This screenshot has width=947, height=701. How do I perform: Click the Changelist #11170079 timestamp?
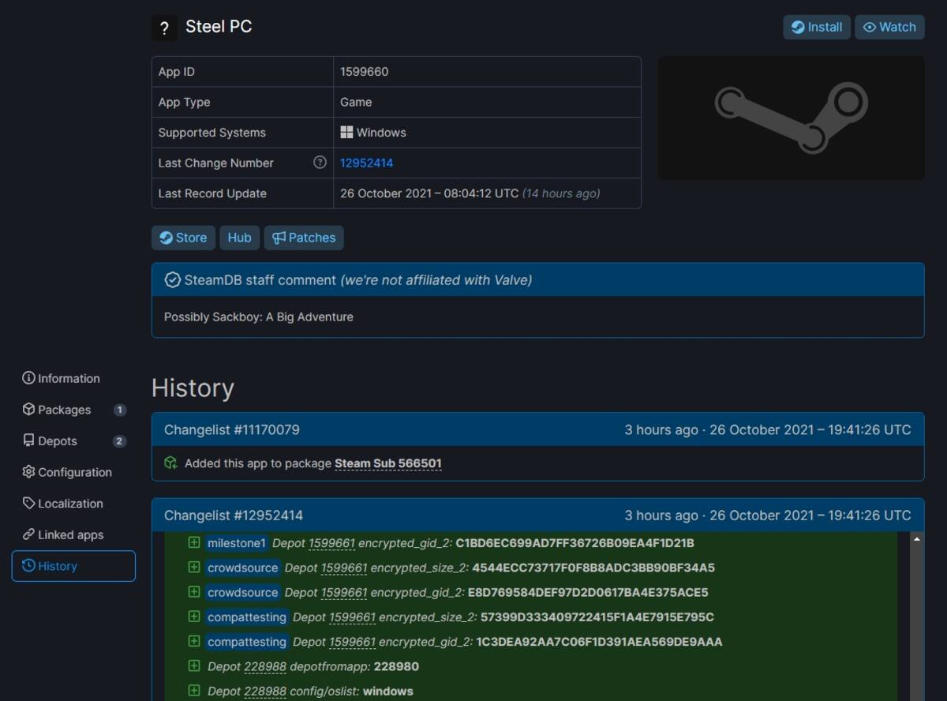point(768,429)
